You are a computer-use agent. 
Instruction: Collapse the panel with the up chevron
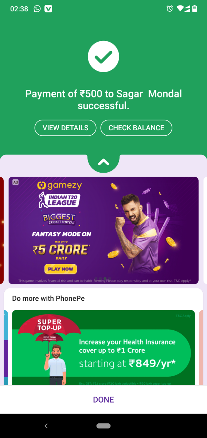(x=103, y=162)
